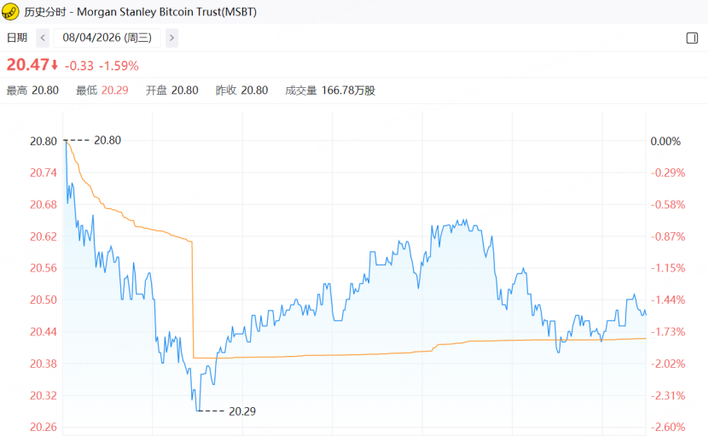The height and width of the screenshot is (437, 709).
Task: Click the 20.44 price axis label
Action: click(44, 332)
